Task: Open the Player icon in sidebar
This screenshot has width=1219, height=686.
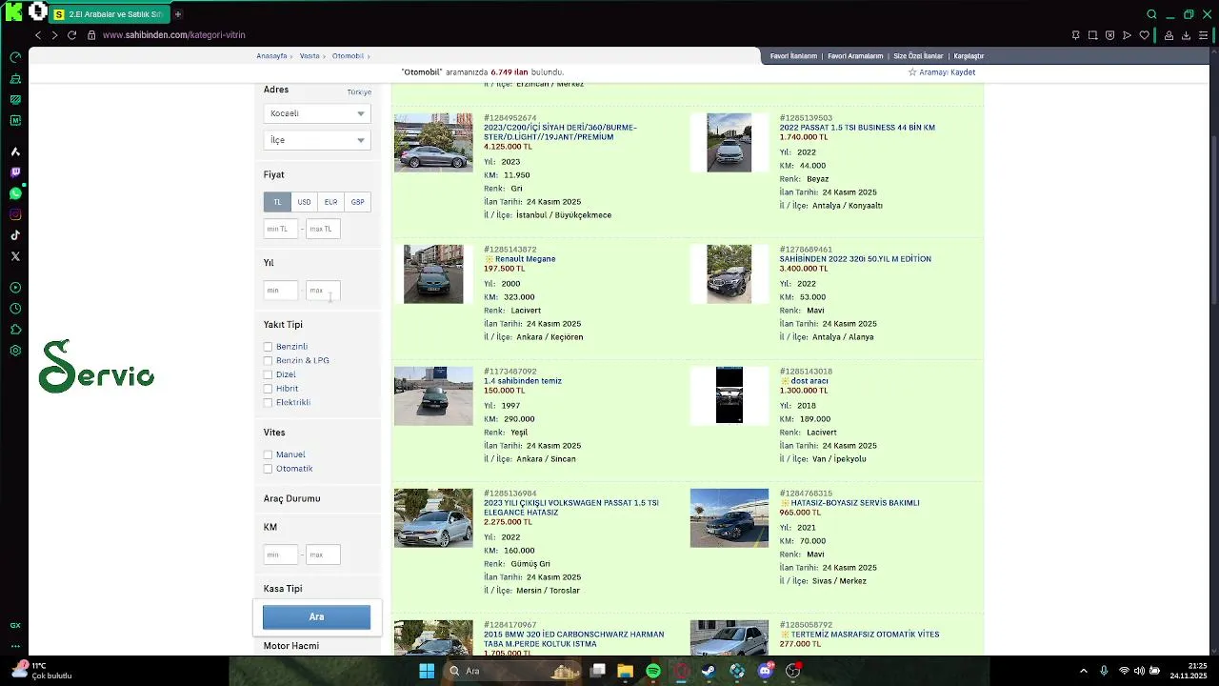Action: click(x=15, y=288)
